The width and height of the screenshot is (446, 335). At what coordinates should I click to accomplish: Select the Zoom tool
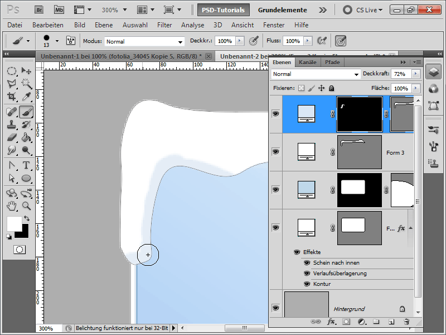point(26,205)
